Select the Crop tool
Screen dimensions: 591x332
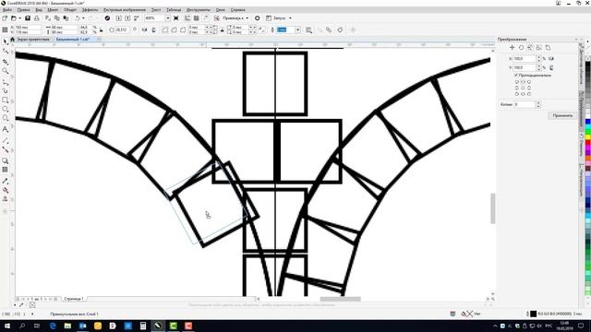[6, 62]
